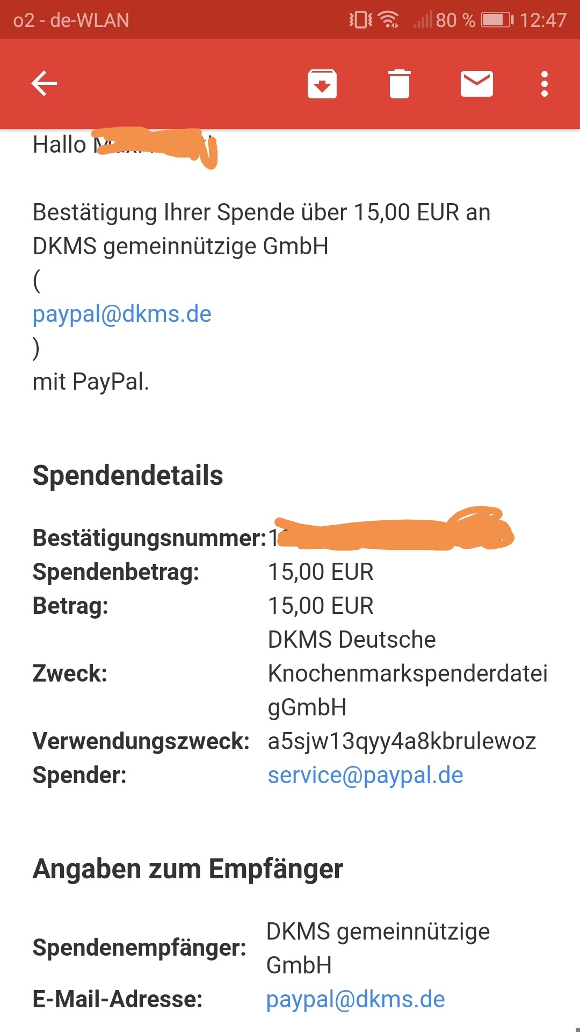
Task: Tap the clock time 12:47
Action: 543,20
